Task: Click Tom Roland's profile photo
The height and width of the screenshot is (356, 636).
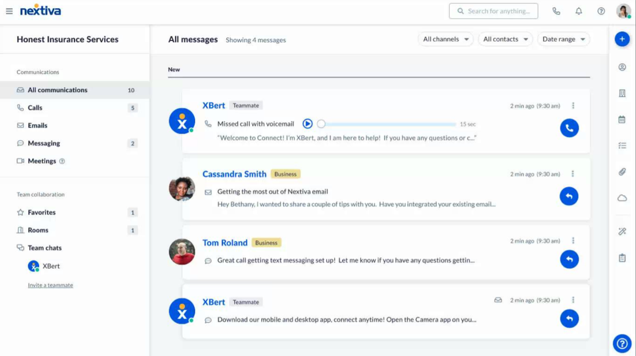Action: pos(182,252)
